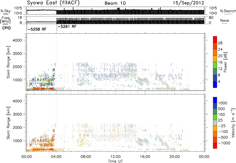
Task: Click the '-500' label on Velocity color bar
Action: 223,137
